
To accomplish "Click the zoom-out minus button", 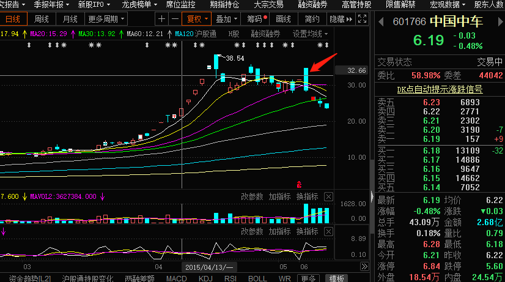I will coord(175,19).
